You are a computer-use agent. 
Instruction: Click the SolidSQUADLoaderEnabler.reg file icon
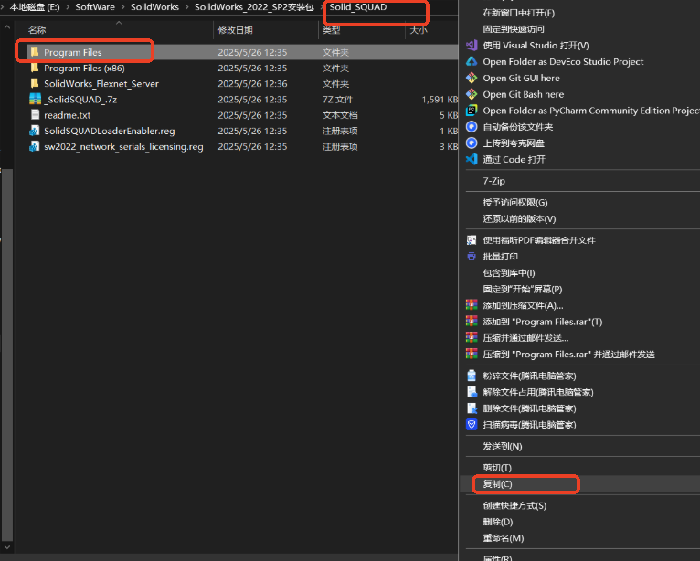click(35, 131)
